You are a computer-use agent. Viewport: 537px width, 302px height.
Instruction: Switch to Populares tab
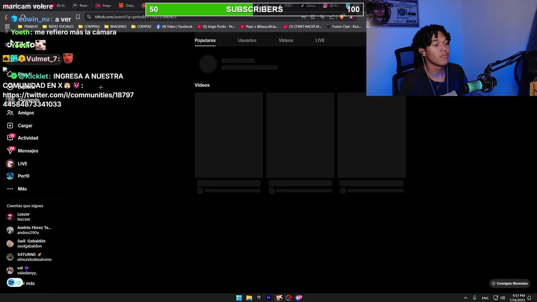[205, 40]
